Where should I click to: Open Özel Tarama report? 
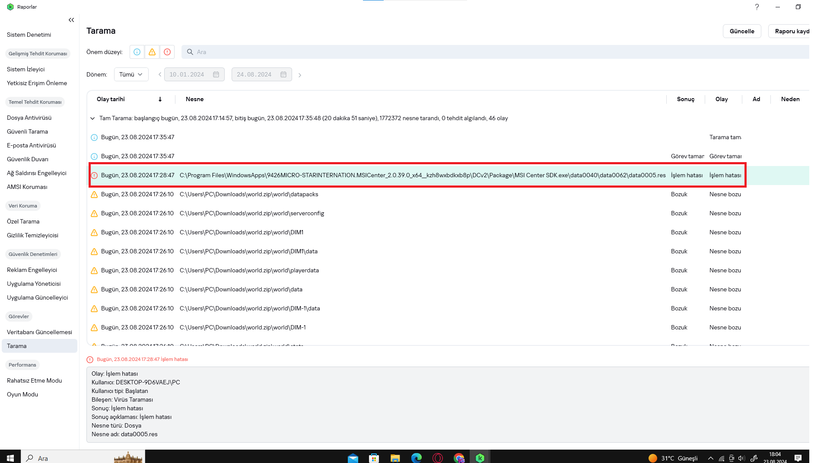[x=23, y=221]
